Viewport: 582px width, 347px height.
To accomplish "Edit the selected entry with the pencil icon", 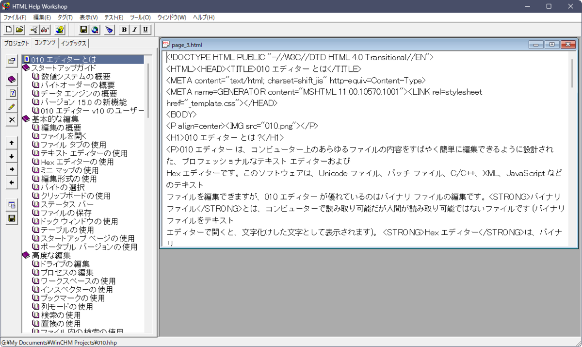I will pyautogui.click(x=12, y=106).
